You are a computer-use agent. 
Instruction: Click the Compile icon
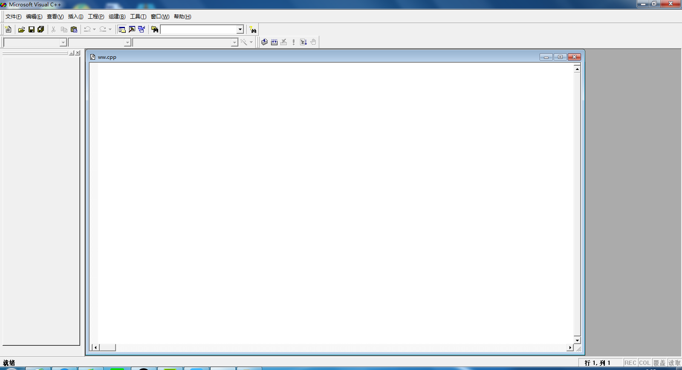pos(265,42)
